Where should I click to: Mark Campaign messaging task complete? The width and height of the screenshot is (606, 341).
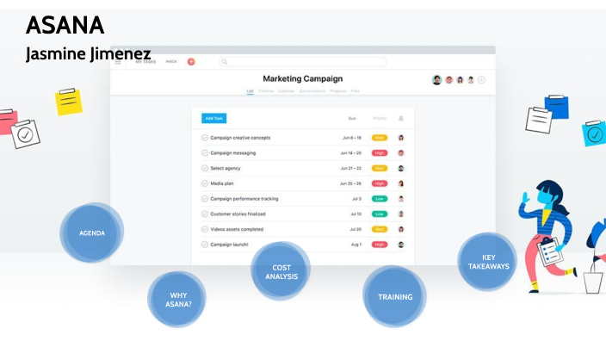pos(205,153)
